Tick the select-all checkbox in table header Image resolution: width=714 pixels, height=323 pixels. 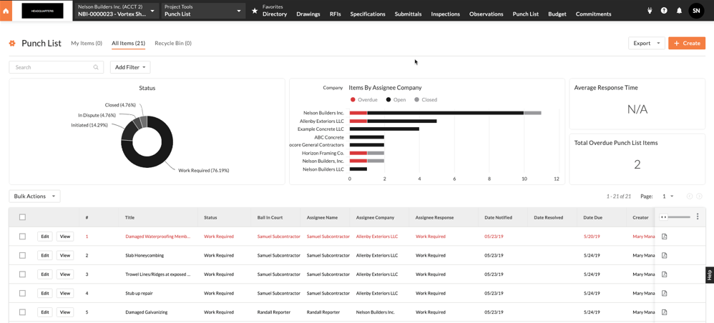22,217
